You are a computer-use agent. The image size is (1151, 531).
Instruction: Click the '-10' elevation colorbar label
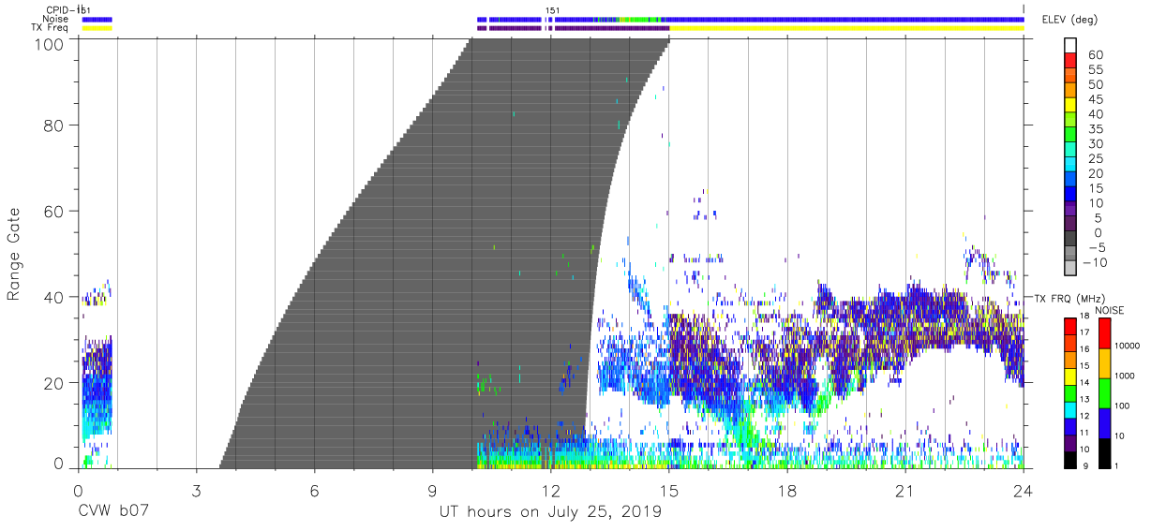click(x=1093, y=263)
